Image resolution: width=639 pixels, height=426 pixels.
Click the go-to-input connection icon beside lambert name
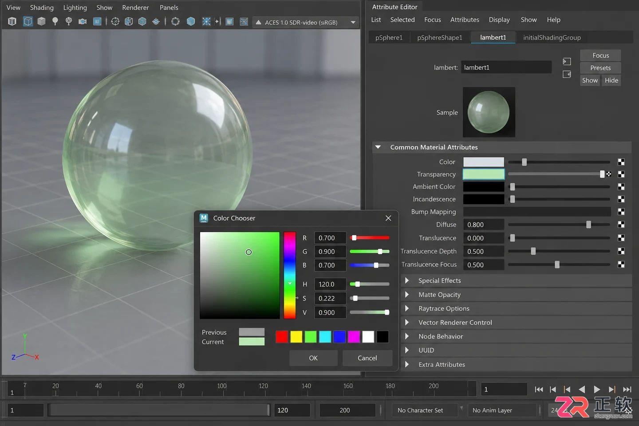[567, 62]
